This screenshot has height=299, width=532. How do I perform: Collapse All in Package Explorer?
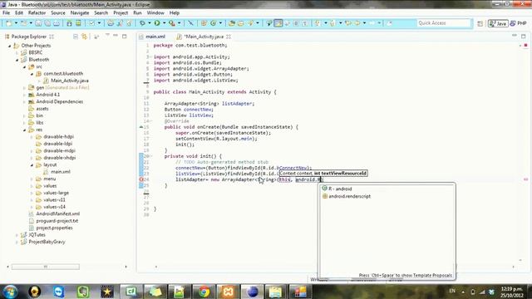pyautogui.click(x=76, y=37)
